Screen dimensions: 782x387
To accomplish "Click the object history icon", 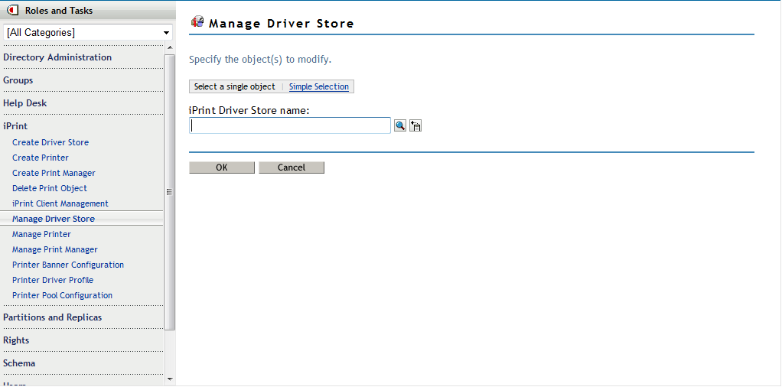I will point(415,125).
